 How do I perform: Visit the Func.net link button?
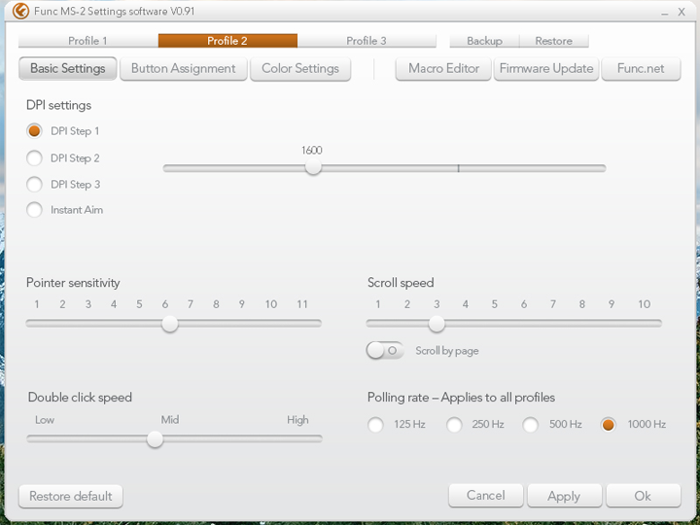(641, 69)
